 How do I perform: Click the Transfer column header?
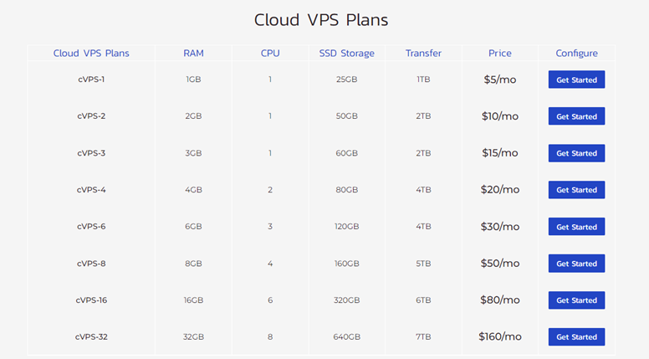pos(423,54)
